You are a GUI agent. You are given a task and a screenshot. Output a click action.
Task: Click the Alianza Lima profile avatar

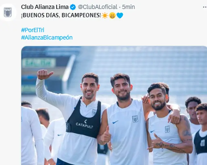(x=8, y=12)
